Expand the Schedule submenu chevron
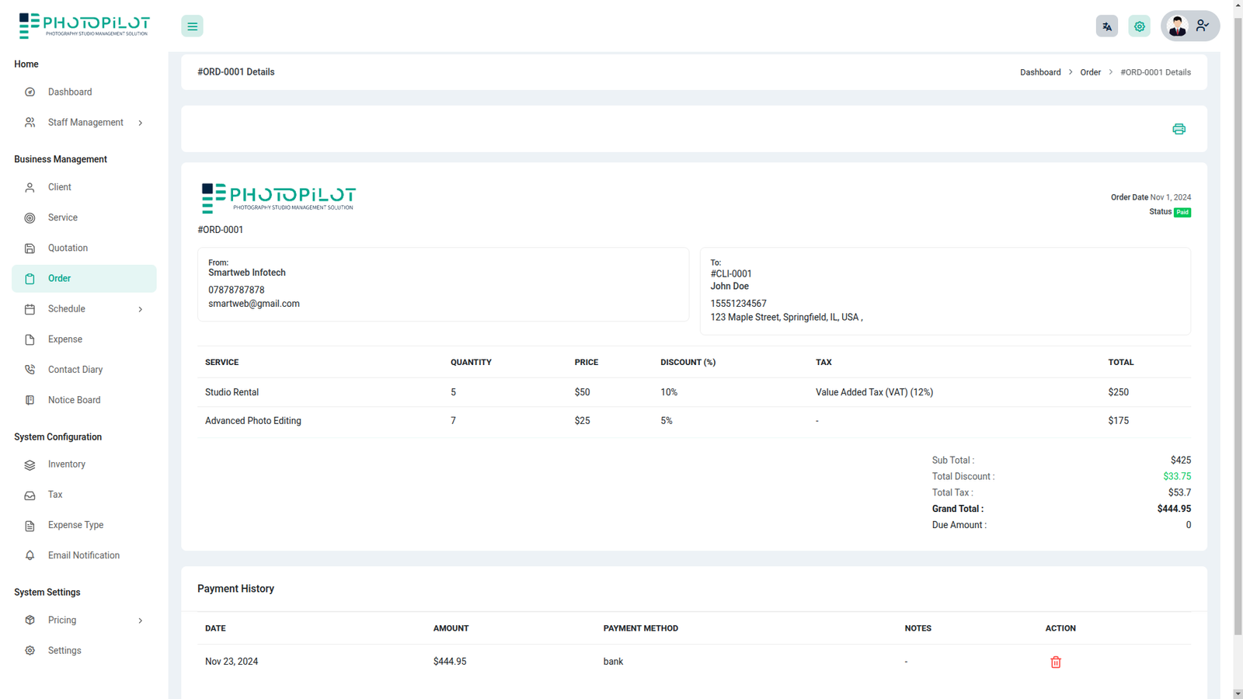 click(x=141, y=309)
